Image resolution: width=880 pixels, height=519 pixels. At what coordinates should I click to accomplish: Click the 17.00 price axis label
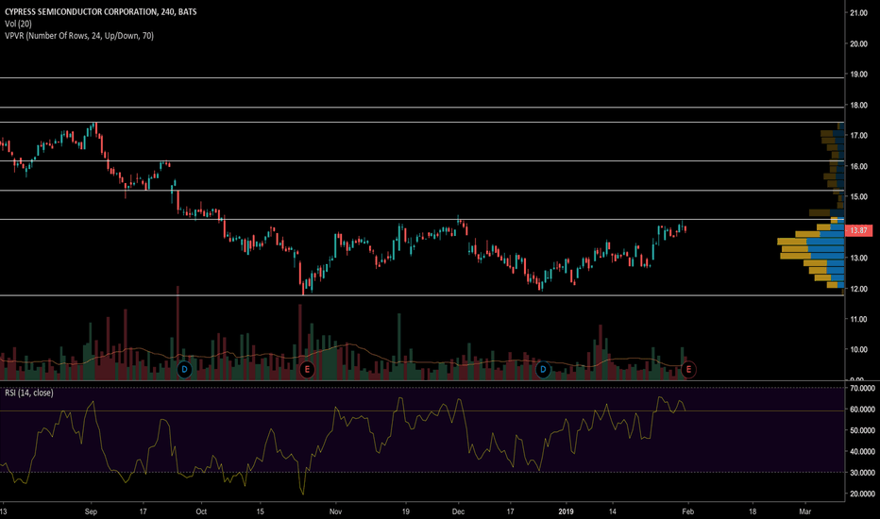coord(858,135)
